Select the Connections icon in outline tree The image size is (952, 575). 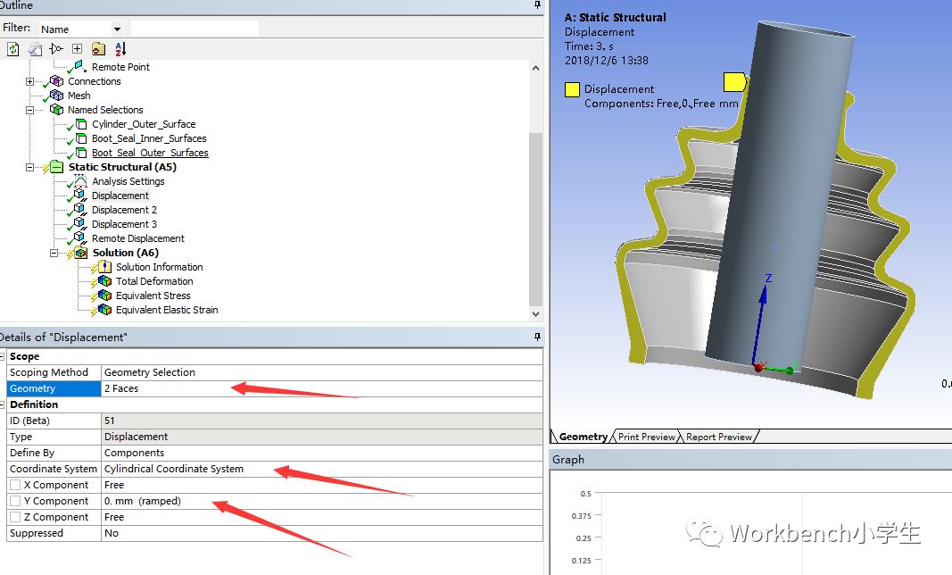(56, 81)
